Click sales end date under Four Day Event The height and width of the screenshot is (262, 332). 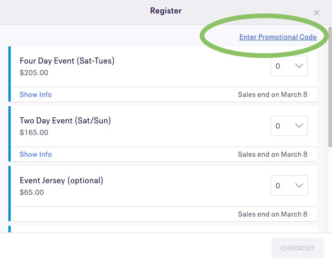(x=273, y=95)
